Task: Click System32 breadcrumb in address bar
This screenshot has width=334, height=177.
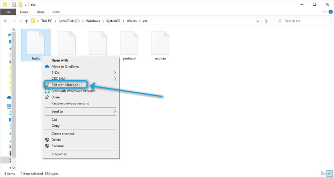Action: pos(113,21)
